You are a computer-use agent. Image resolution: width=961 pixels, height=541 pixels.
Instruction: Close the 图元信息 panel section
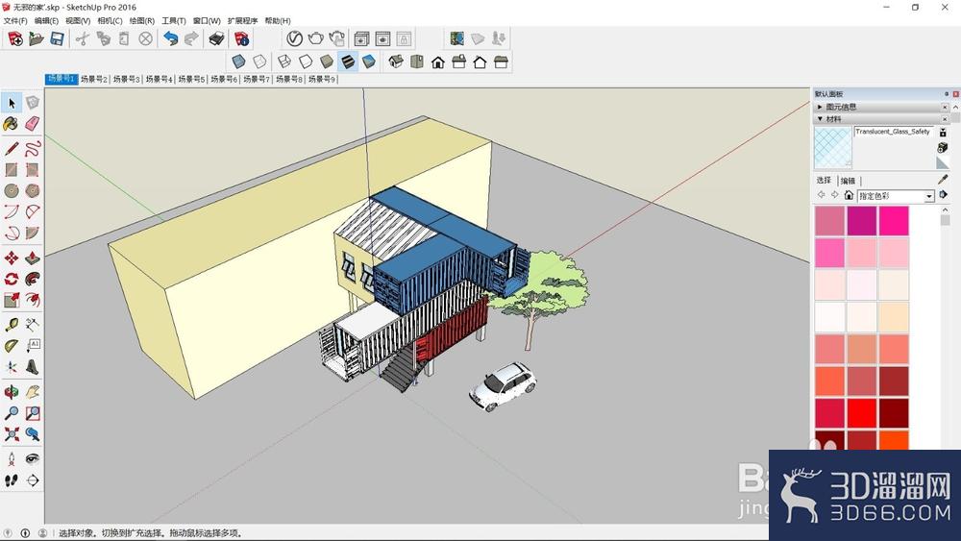coord(945,107)
